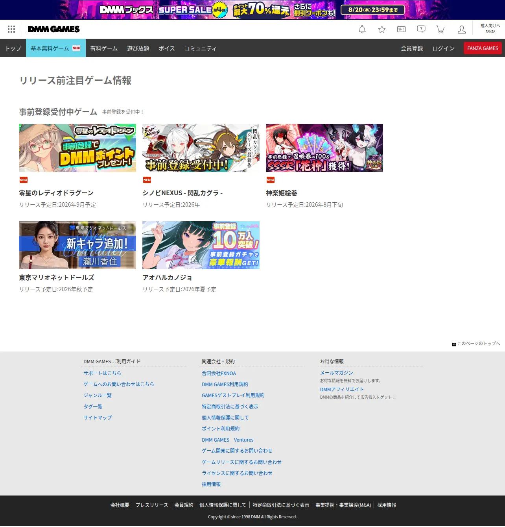Open ライセンスに関するお問い合わせ link
505x527 pixels.
coord(237,473)
